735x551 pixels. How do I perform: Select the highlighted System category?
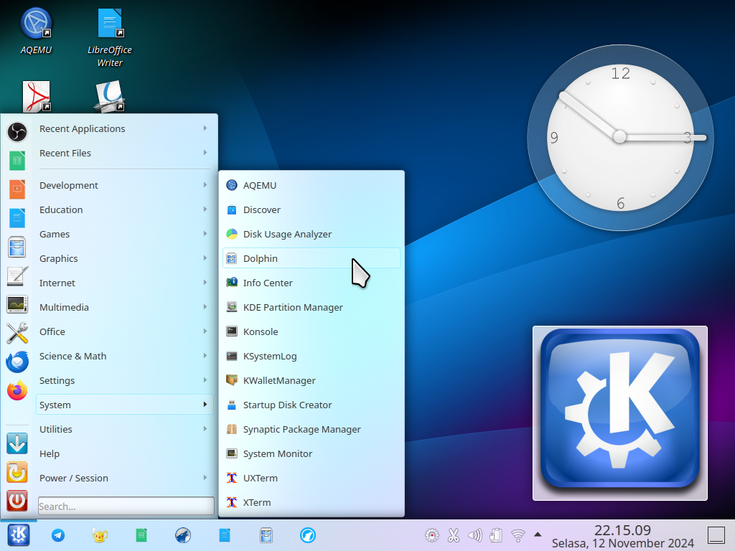point(125,405)
